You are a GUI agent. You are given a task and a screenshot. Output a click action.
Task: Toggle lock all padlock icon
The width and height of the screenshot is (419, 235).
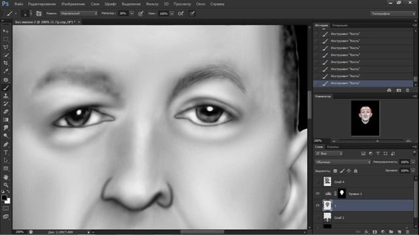[x=355, y=171]
